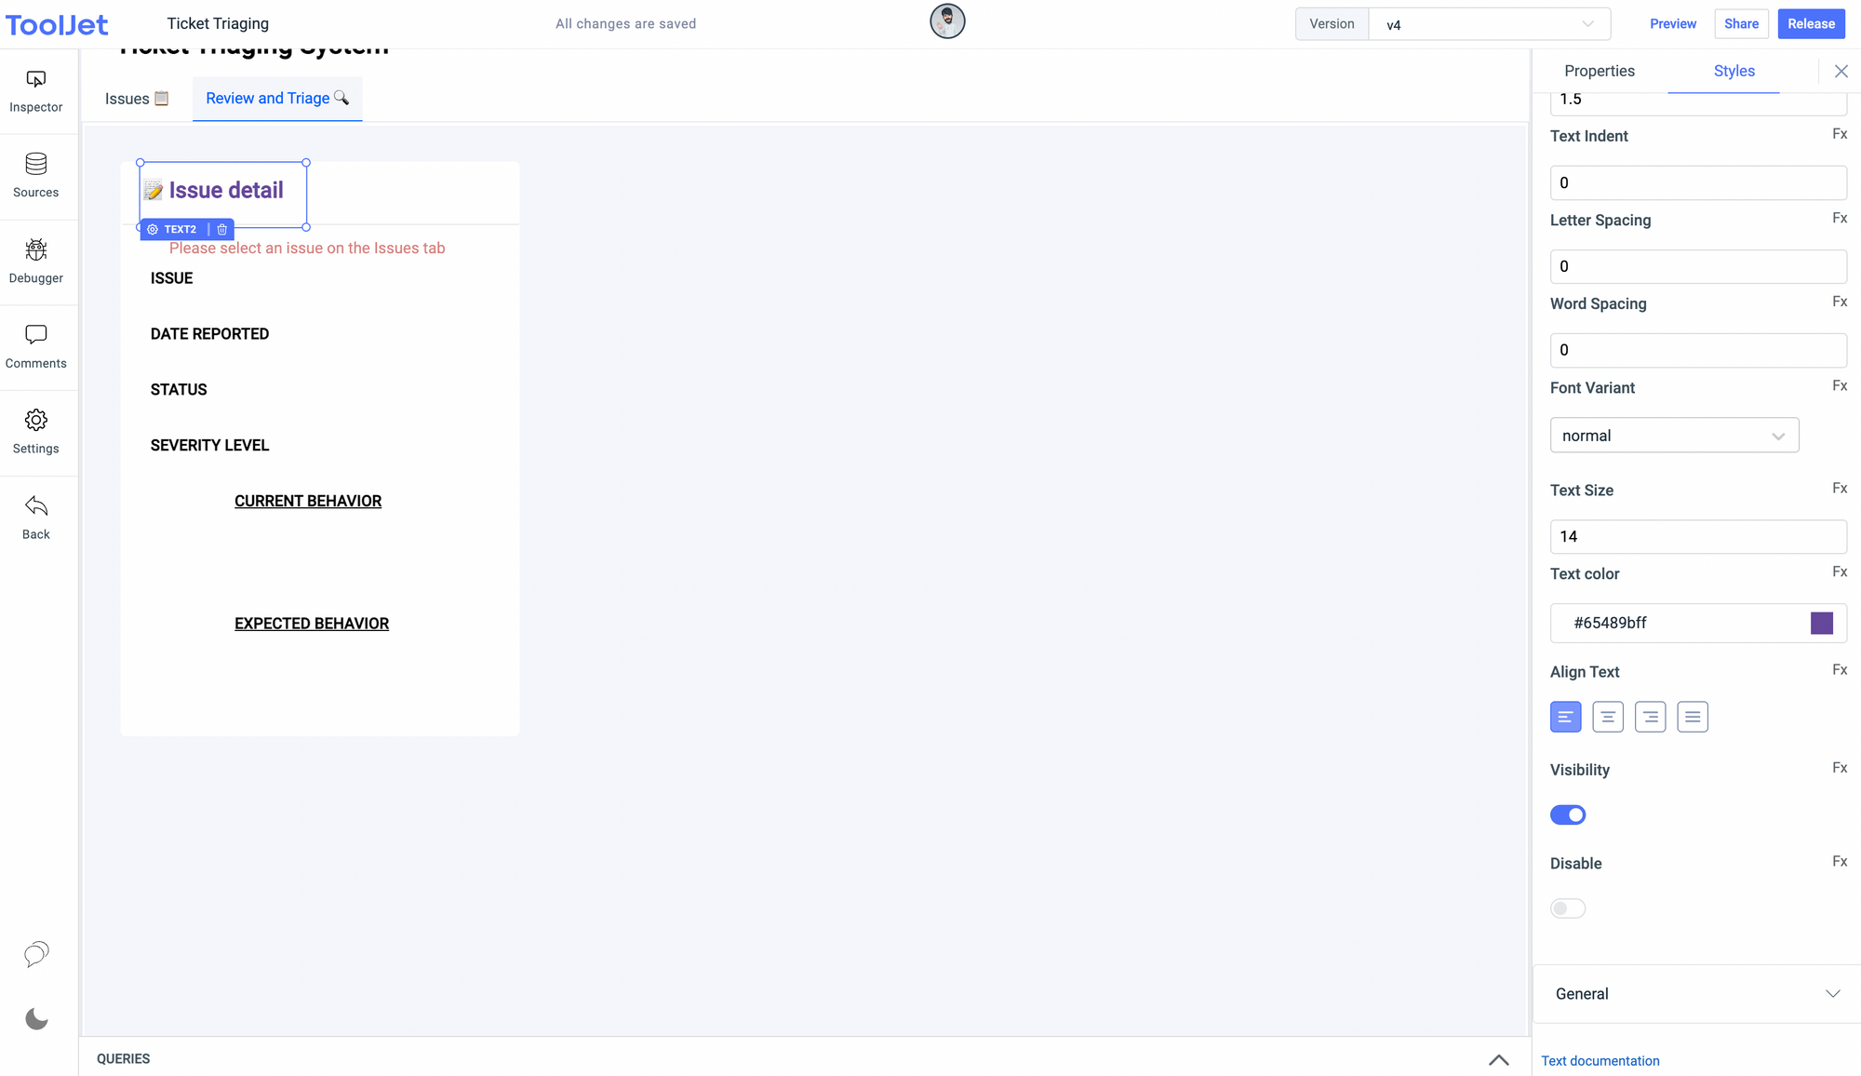Open the Comments sidebar icon
The height and width of the screenshot is (1076, 1861).
(x=36, y=335)
